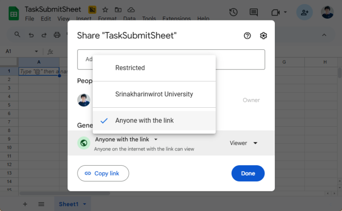This screenshot has height=211, width=342.
Task: Select the Restricted access option
Action: 154,68
